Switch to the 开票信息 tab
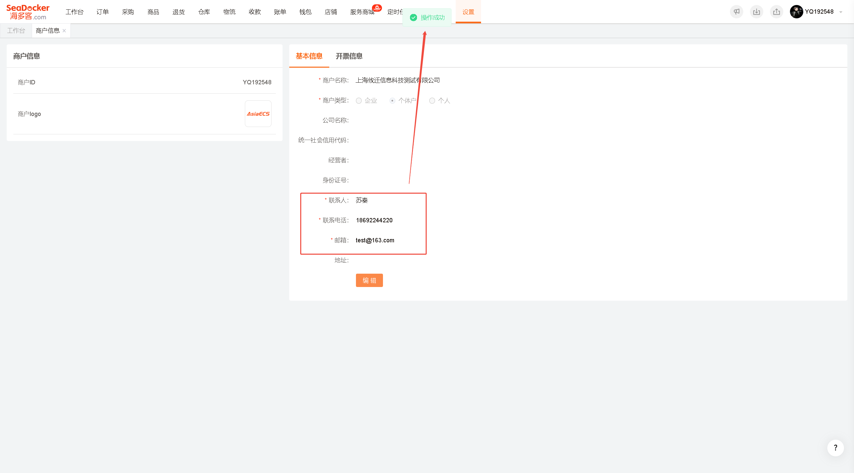This screenshot has height=473, width=854. click(x=349, y=56)
